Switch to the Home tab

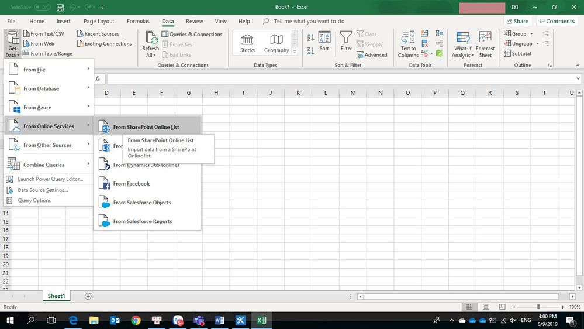tap(37, 21)
